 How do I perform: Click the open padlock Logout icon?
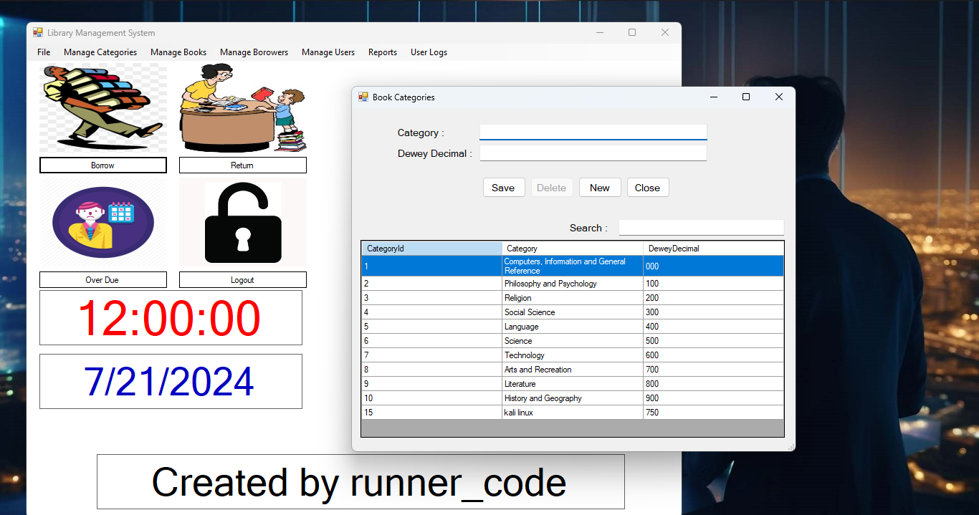[x=242, y=223]
